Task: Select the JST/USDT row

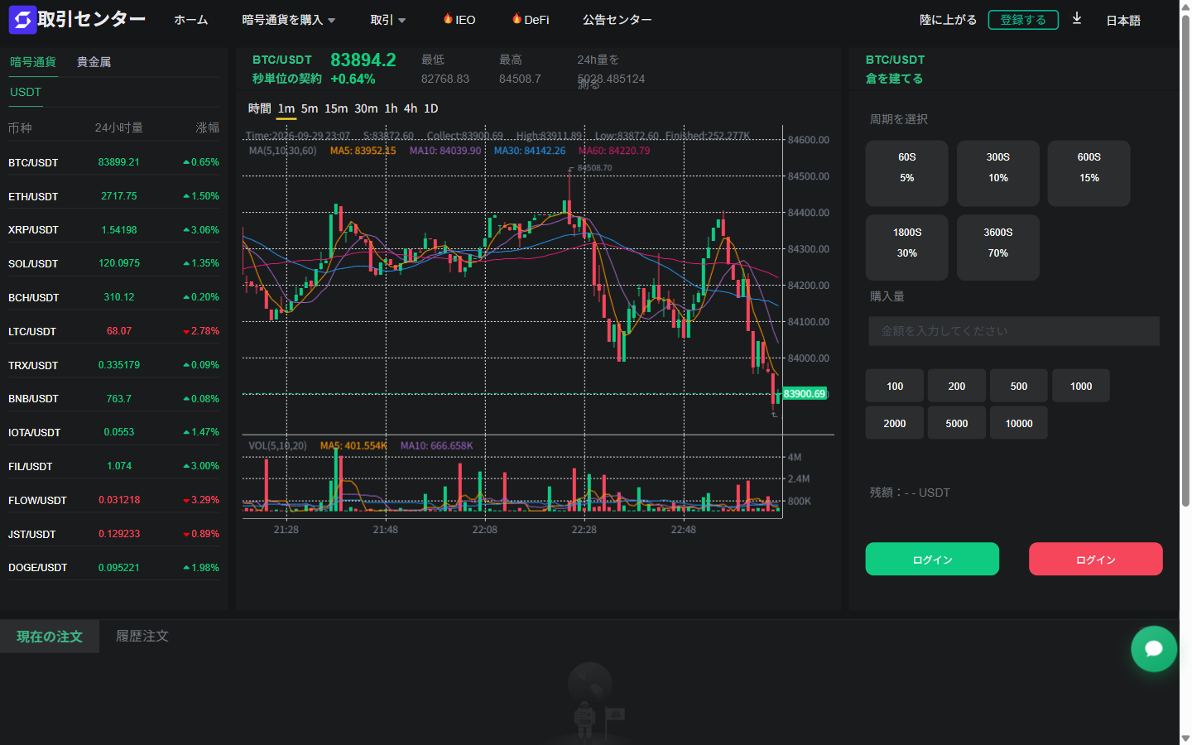Action: [x=113, y=534]
